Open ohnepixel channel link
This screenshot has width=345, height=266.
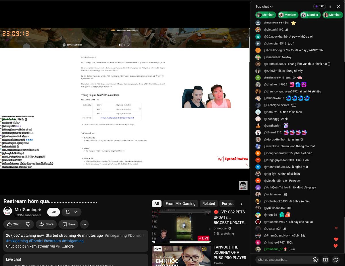[221, 228]
